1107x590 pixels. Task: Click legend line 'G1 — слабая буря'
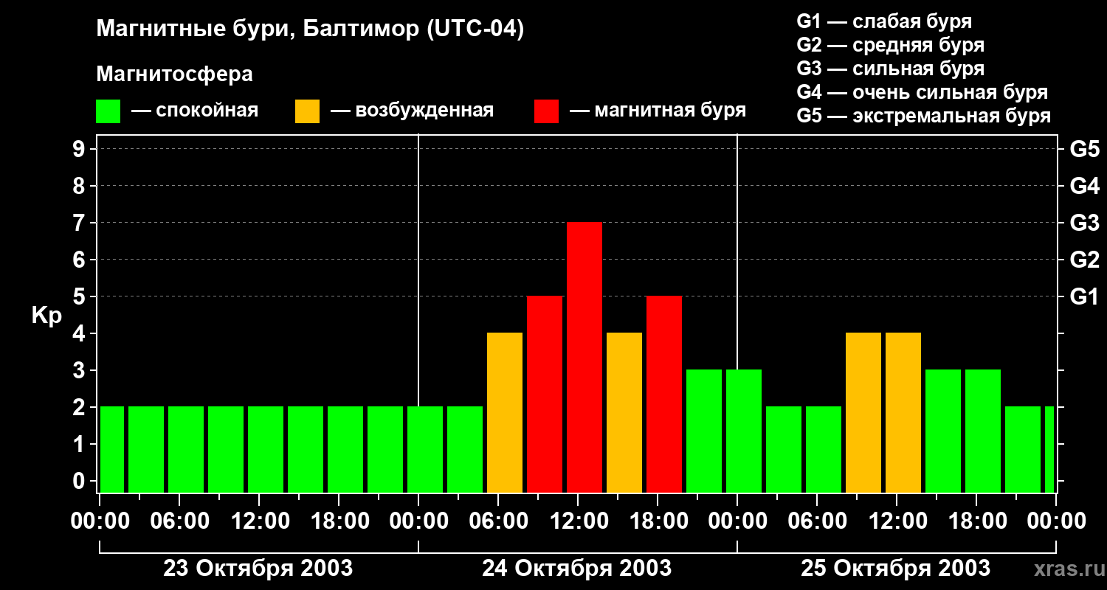[x=884, y=21]
